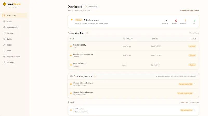Click orange status dot beside General liability
208x116 pixels.
click(71, 46)
